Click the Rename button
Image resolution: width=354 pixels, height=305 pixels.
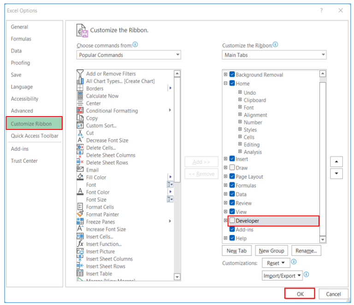(x=306, y=251)
